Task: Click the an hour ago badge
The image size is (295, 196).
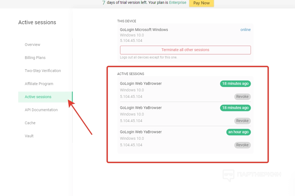Action: (x=238, y=132)
